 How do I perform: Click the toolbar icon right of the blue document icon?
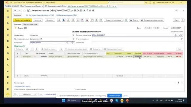coord(68,20)
